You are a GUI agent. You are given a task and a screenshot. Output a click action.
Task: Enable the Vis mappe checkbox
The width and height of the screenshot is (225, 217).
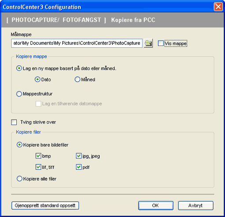pyautogui.click(x=161, y=43)
